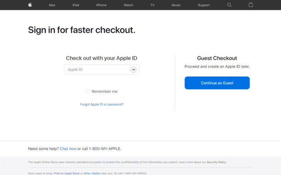Go to the Support page
281x175 pixels.
pos(204,5)
